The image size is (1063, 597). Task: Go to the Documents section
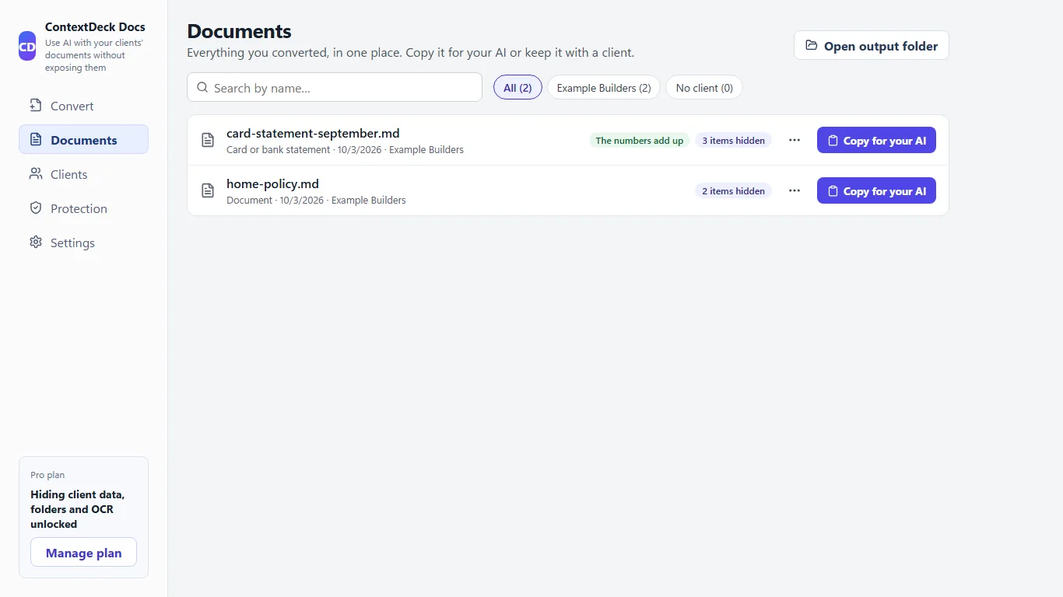coord(83,140)
